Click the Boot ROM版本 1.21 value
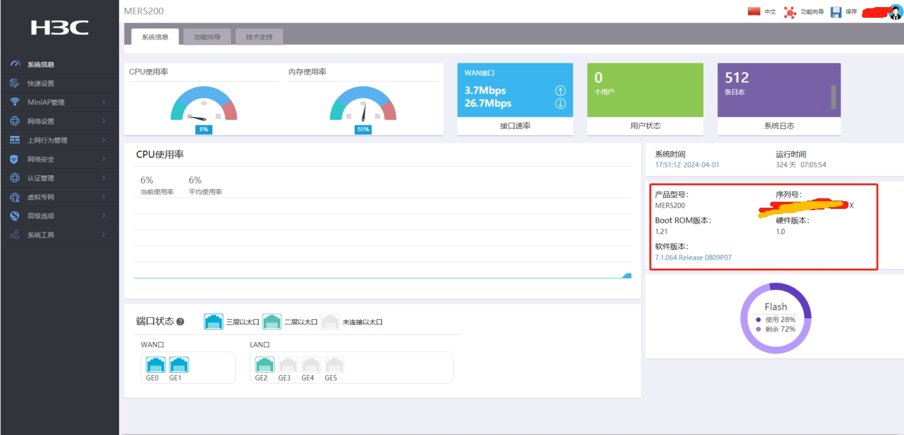Image resolution: width=904 pixels, height=435 pixels. click(661, 231)
